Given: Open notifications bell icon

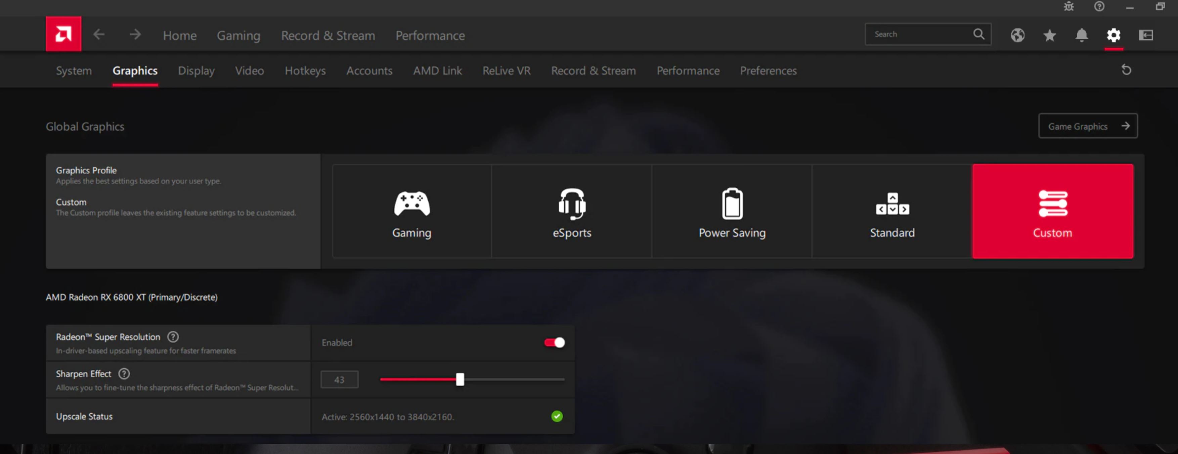Looking at the screenshot, I should click(1082, 35).
